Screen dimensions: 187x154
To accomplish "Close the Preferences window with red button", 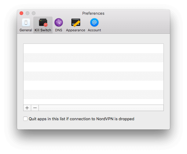I will coord(21,13).
